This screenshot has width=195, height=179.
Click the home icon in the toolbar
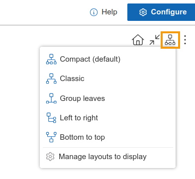tap(138, 40)
